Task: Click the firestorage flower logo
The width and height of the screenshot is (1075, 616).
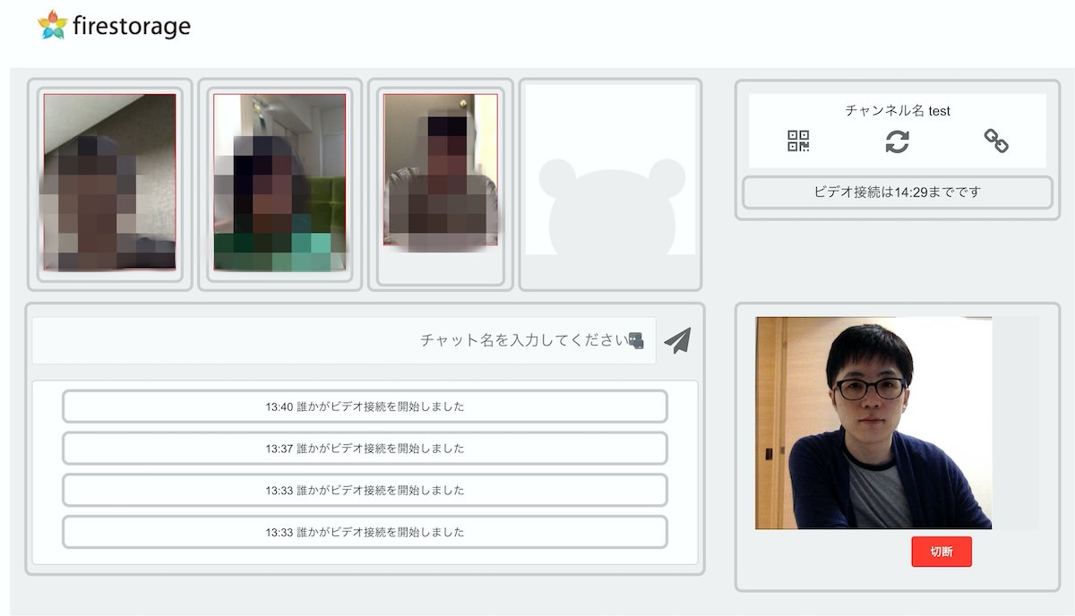Action: pos(53,26)
